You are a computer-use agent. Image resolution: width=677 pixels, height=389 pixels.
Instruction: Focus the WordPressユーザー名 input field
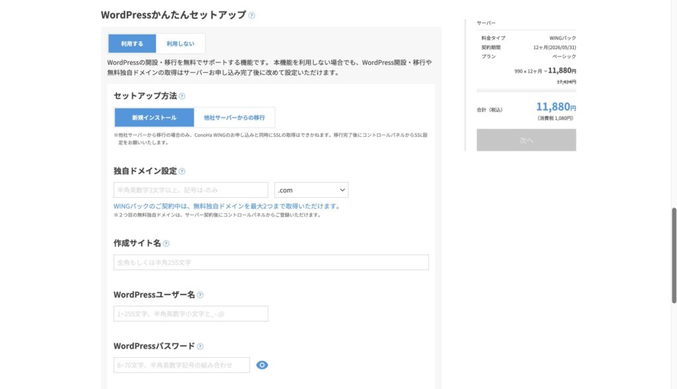click(x=191, y=314)
